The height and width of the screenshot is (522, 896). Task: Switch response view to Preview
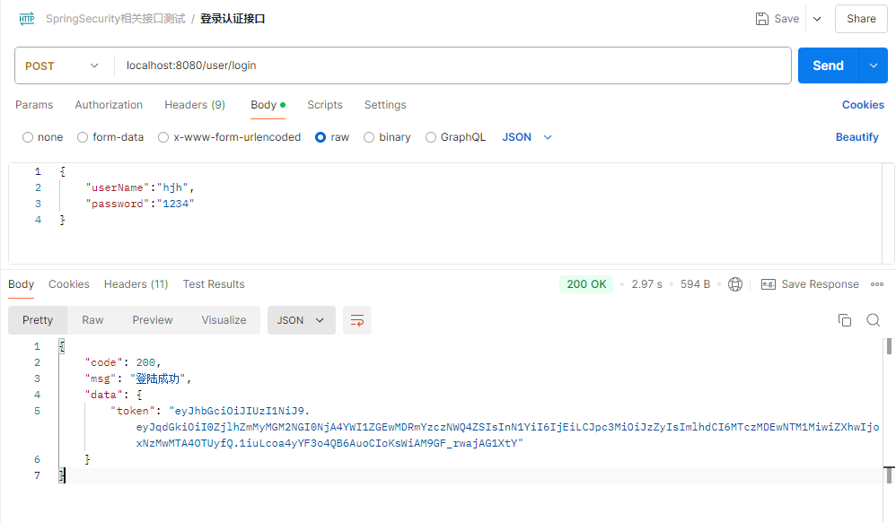tap(153, 320)
